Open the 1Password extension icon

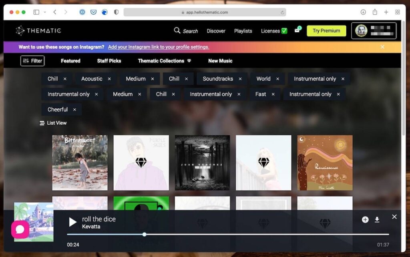tap(82, 12)
